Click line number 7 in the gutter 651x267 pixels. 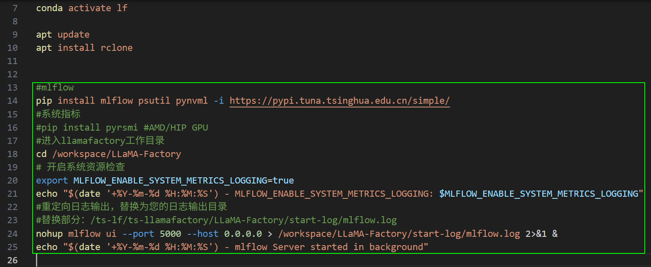[x=15, y=8]
